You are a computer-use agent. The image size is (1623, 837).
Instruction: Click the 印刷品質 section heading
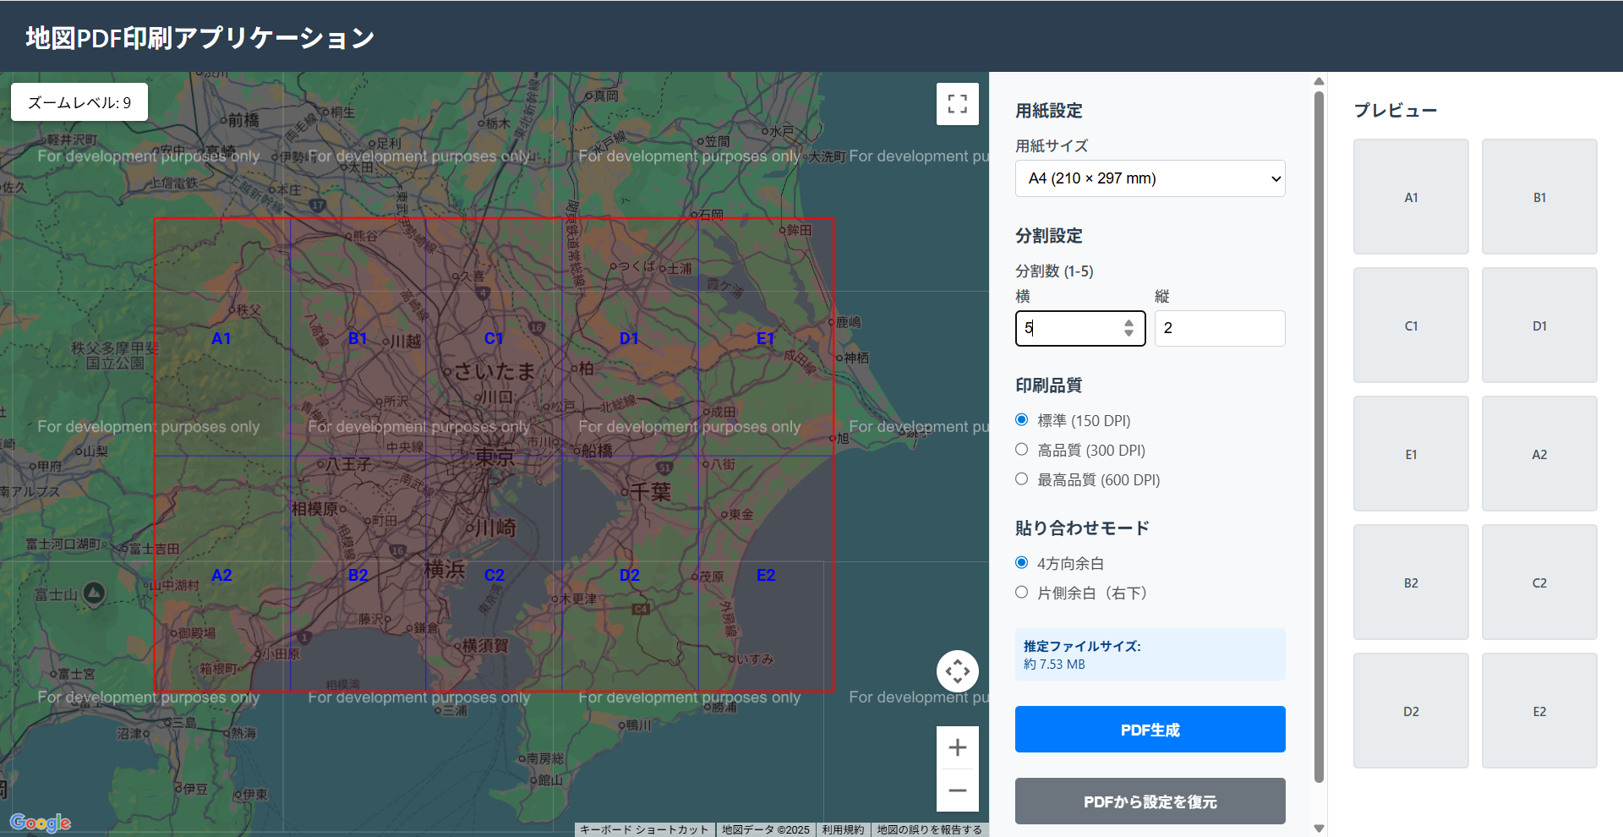(1049, 386)
